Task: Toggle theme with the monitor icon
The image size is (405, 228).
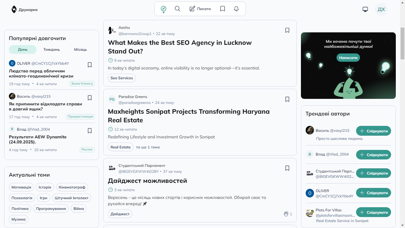Action: 365,9
